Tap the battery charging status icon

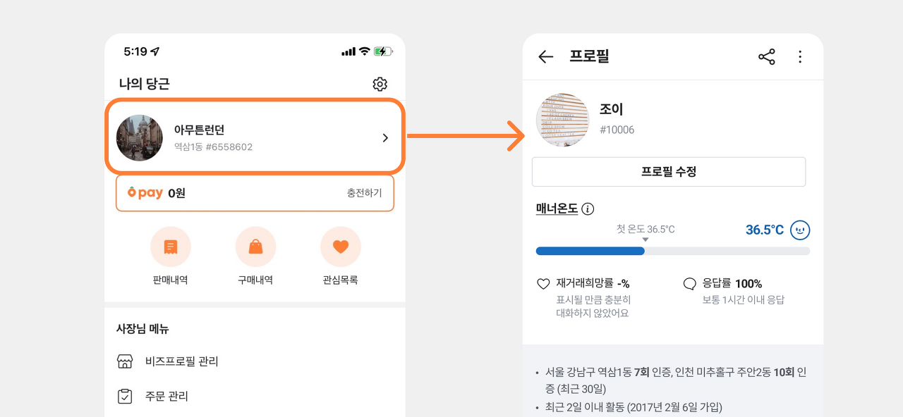(383, 51)
